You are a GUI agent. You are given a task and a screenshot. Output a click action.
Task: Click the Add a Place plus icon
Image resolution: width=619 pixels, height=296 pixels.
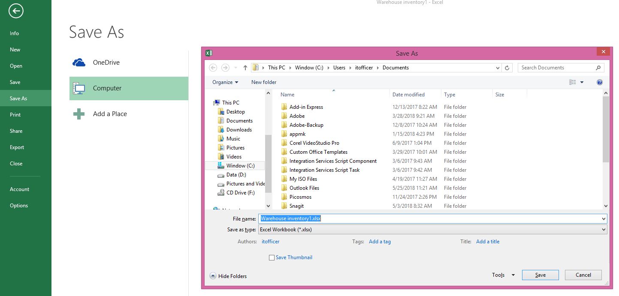[79, 114]
